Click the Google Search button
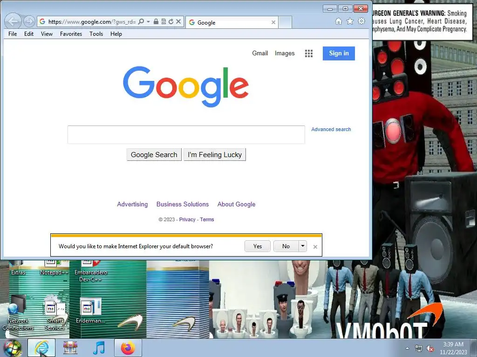 click(154, 154)
